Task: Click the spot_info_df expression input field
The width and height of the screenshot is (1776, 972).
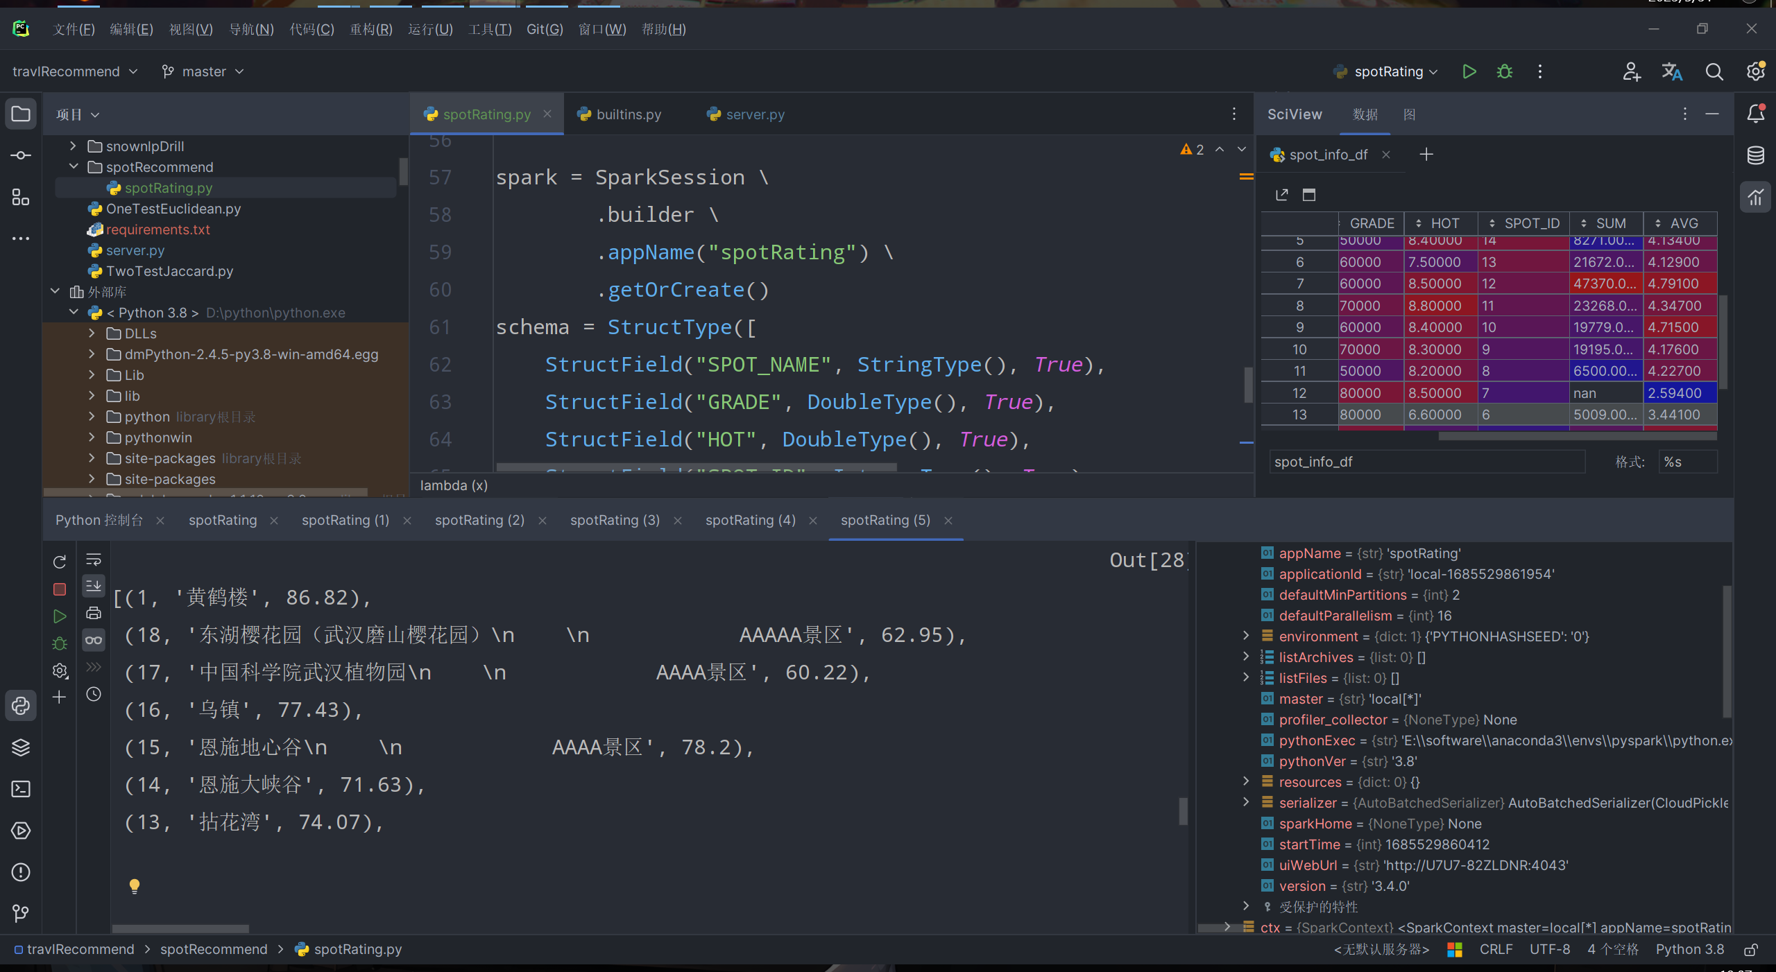Action: 1426,462
